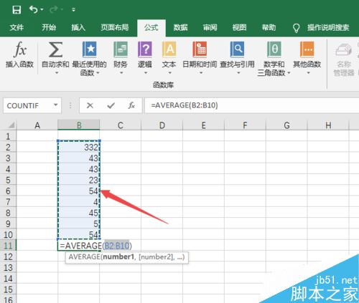Expand the Name Box dropdown arrow
The image size is (359, 303).
(x=56, y=105)
